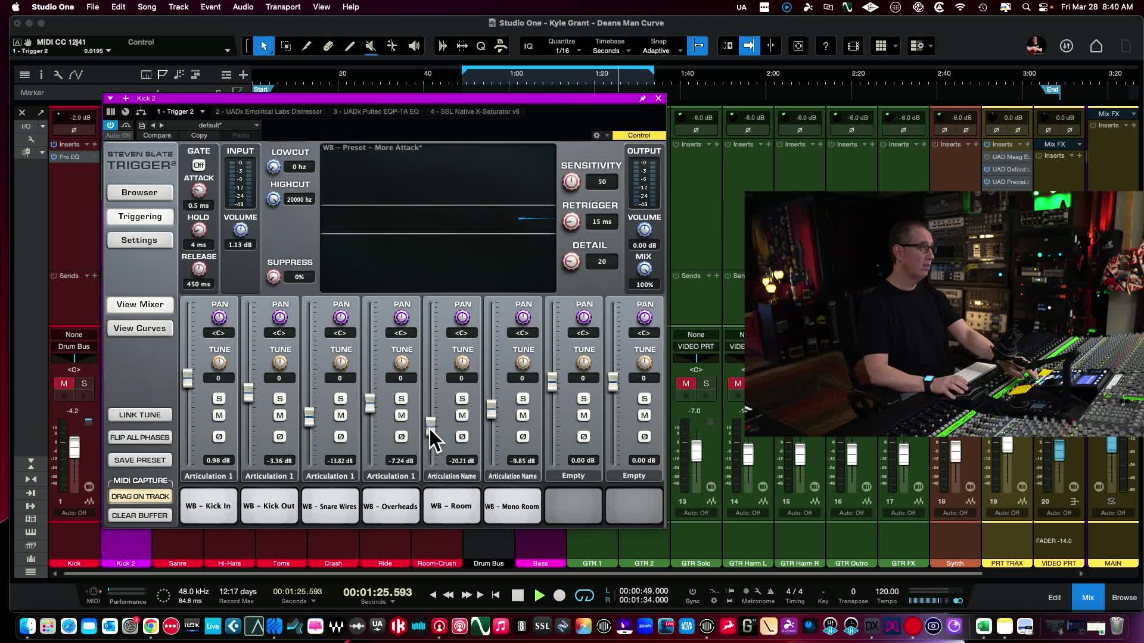Click the Stop button in transport
The image size is (1144, 643).
click(518, 595)
